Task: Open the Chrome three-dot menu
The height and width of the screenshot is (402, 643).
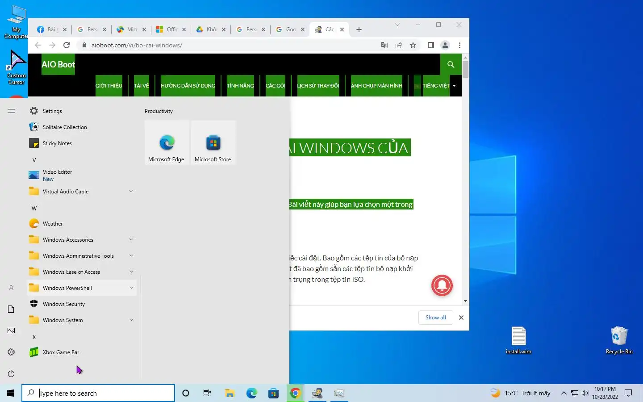Action: (459, 45)
